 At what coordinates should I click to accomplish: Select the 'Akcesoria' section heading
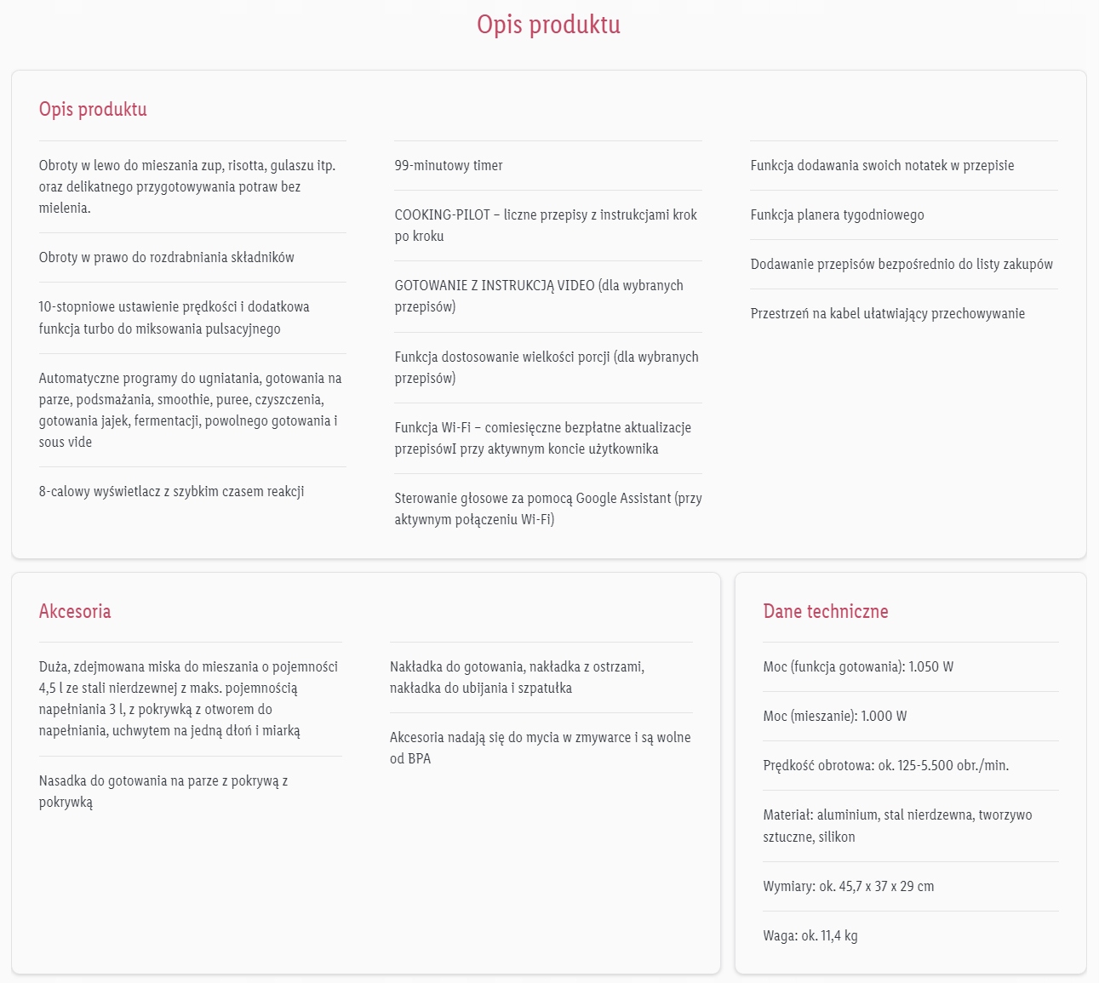click(75, 611)
